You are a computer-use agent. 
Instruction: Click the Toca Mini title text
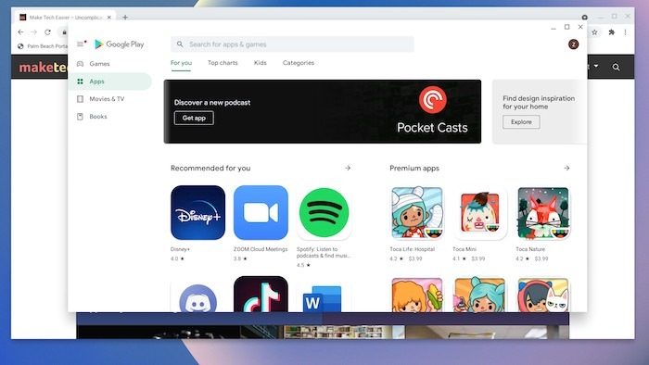click(464, 249)
